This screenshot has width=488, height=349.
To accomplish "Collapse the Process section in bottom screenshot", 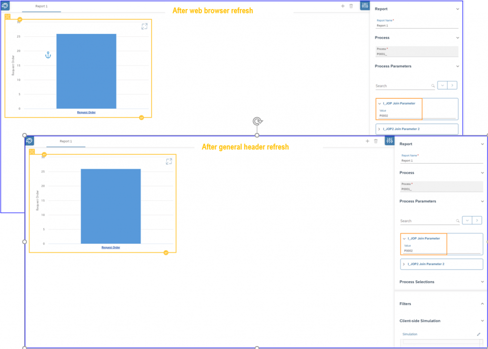I will (482, 173).
